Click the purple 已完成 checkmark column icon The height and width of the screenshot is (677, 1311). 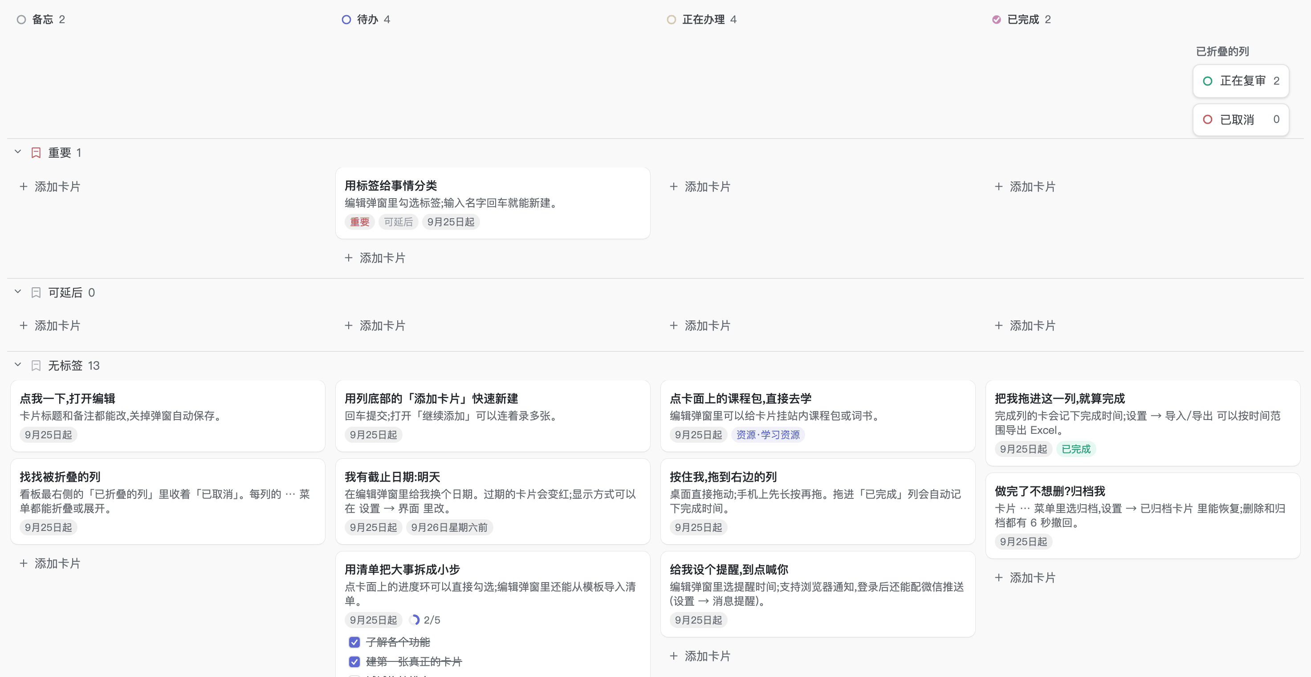(x=997, y=19)
